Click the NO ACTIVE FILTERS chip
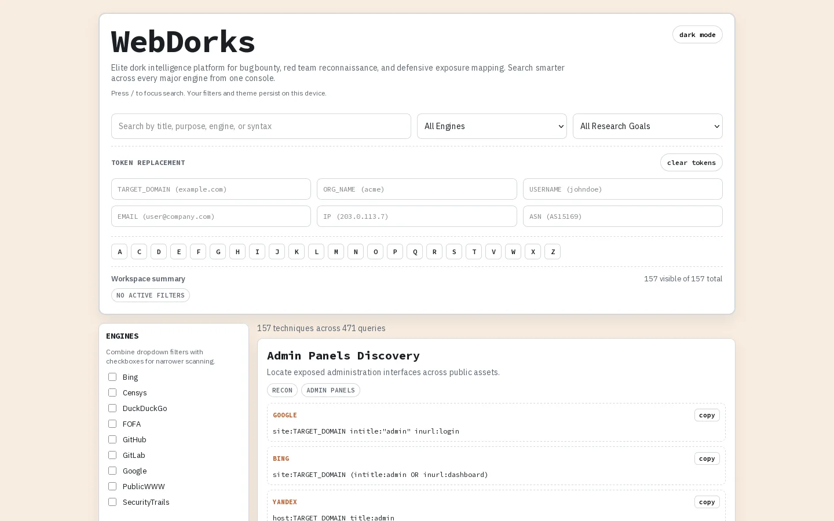Image resolution: width=834 pixels, height=521 pixels. [151, 295]
